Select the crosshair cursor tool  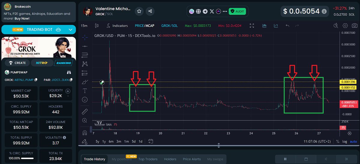85,37
